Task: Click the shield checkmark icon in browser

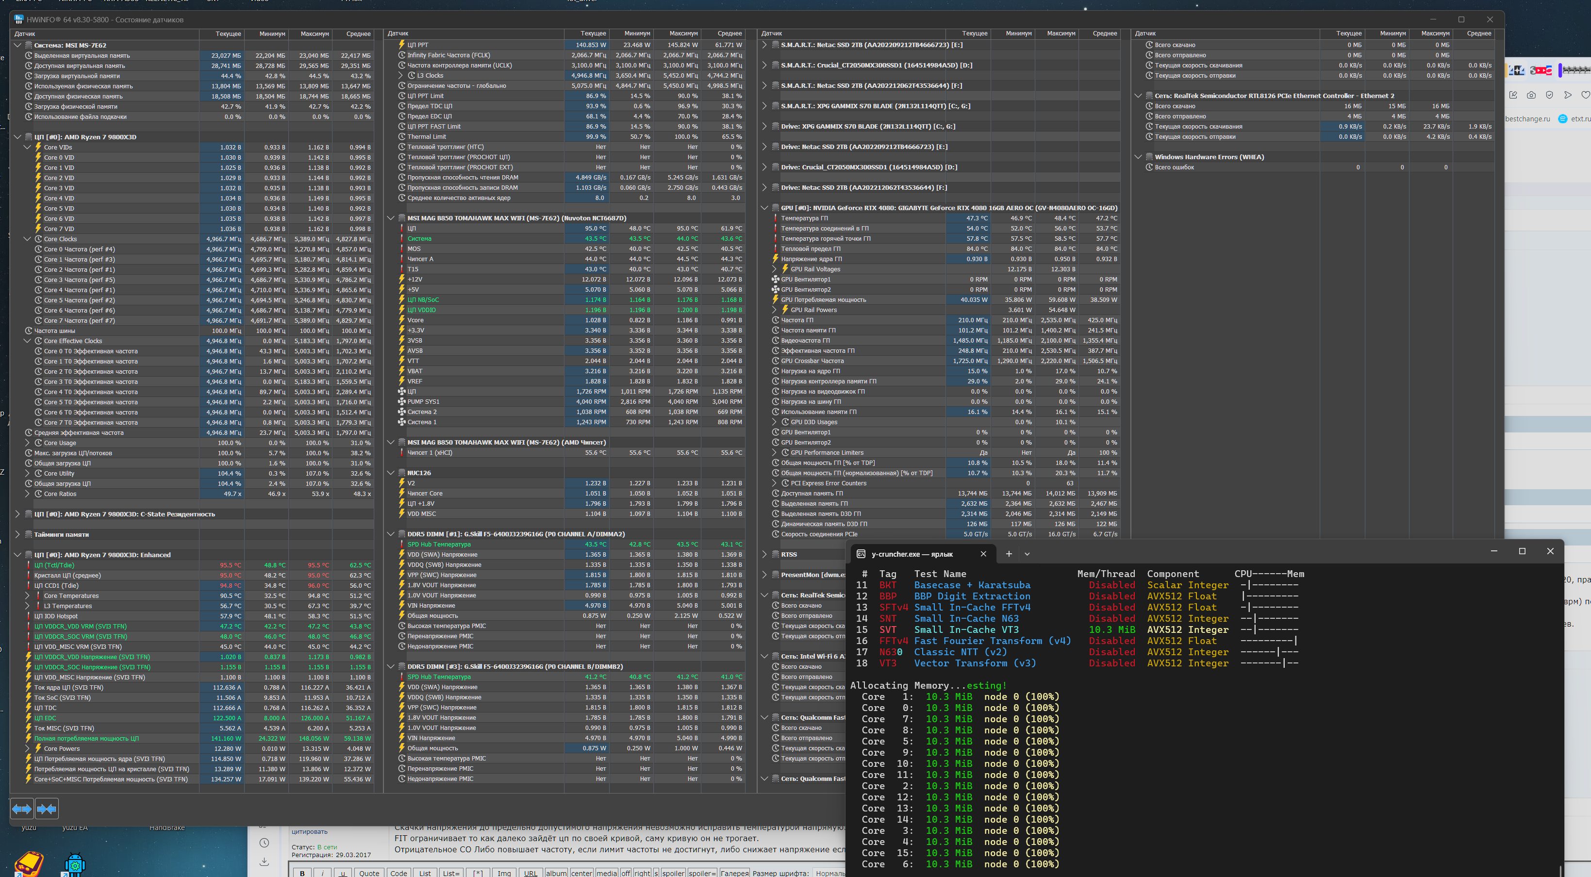Action: (x=1549, y=95)
